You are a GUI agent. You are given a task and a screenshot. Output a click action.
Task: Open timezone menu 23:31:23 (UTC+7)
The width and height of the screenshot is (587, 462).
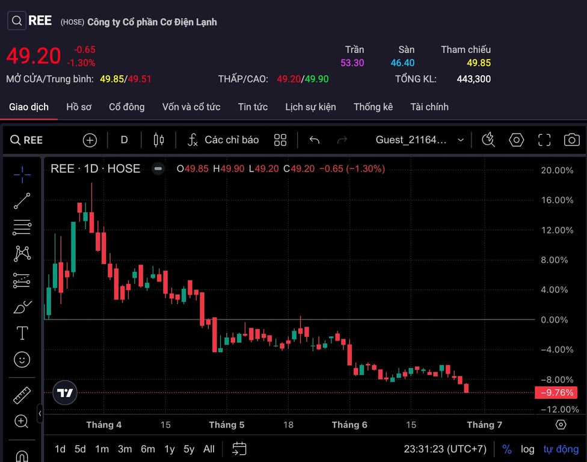(445, 449)
